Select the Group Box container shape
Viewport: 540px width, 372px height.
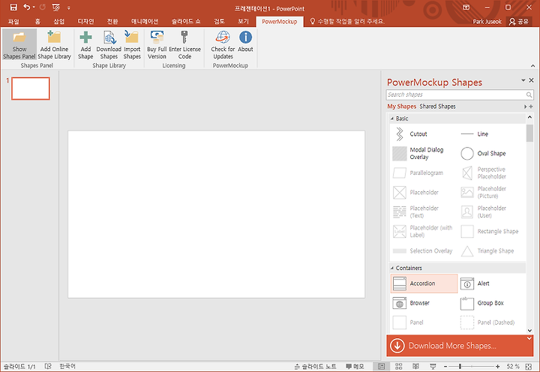point(492,303)
